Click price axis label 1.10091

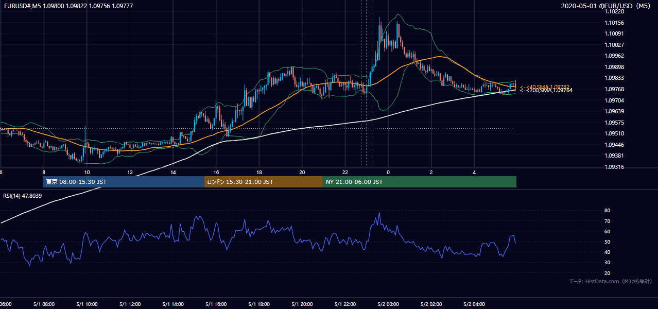click(x=615, y=33)
